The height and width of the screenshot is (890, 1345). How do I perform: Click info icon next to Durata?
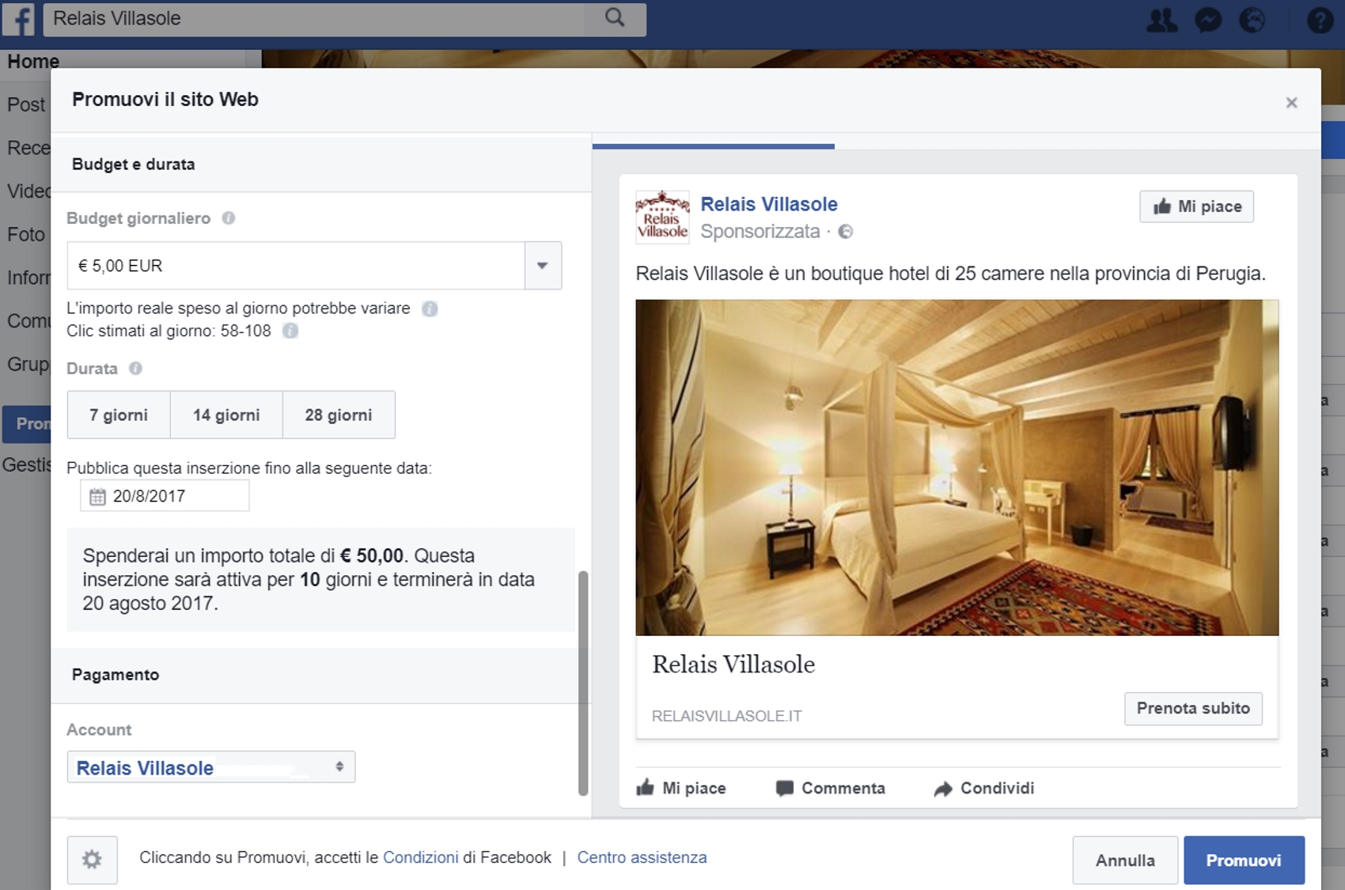pos(135,369)
